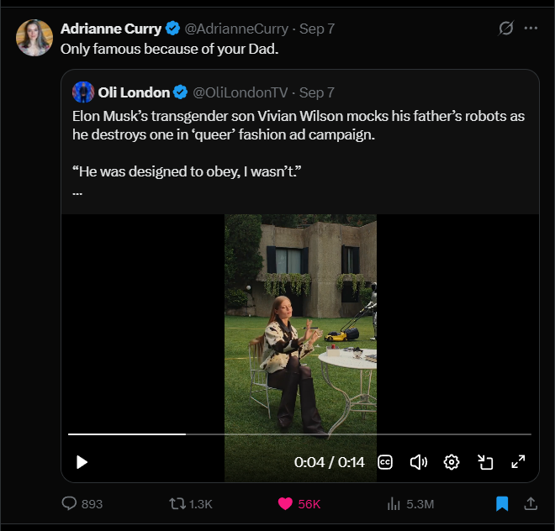Open the Oli London avatar in quoted tweet

click(x=83, y=92)
